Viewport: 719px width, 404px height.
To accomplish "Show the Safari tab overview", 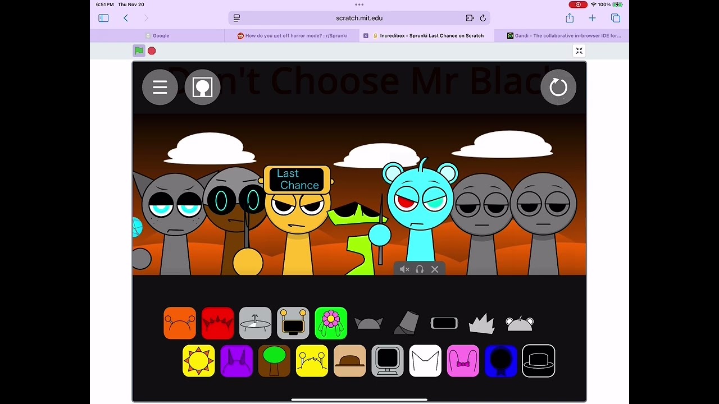I will pos(616,18).
